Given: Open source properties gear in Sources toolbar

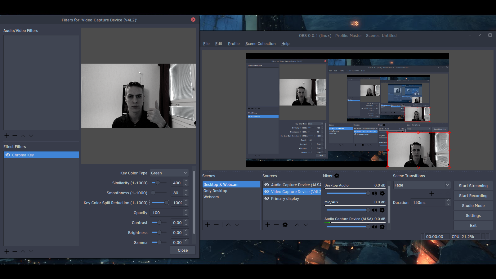Looking at the screenshot, I should point(285,225).
